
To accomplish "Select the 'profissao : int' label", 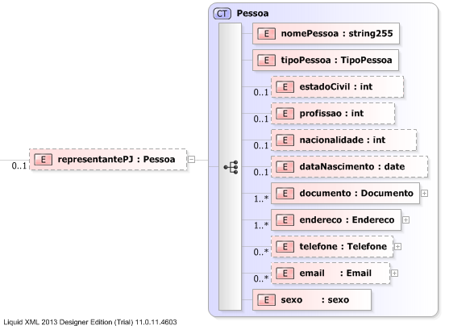I will pyautogui.click(x=331, y=114).
